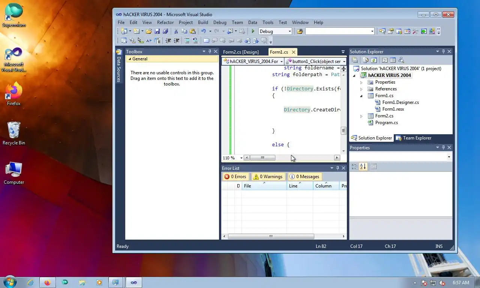Click the code editor horizontal scrollbar thumb

[x=262, y=158]
